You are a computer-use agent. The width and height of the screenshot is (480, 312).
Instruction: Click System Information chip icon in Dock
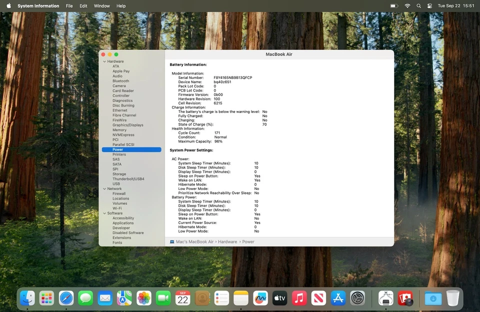(x=385, y=298)
